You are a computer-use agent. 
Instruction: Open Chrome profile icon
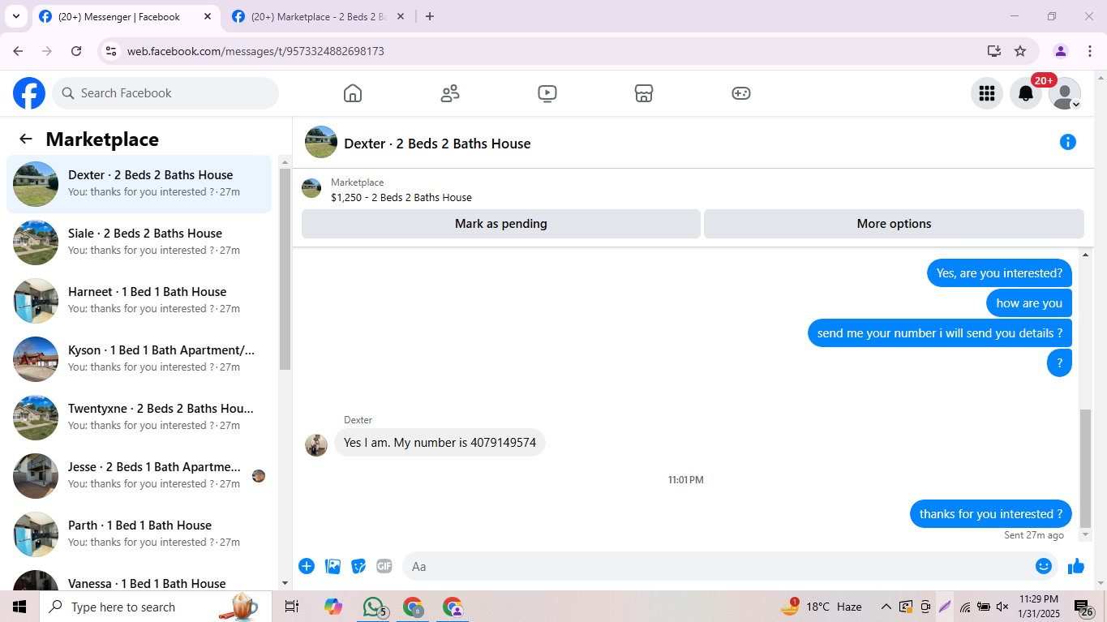pyautogui.click(x=1061, y=51)
